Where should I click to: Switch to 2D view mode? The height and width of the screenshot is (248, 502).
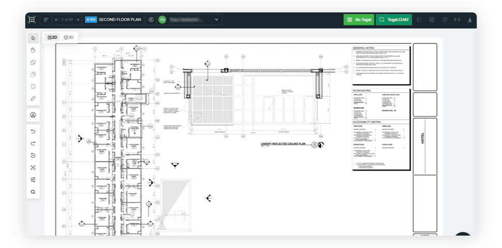click(x=52, y=37)
